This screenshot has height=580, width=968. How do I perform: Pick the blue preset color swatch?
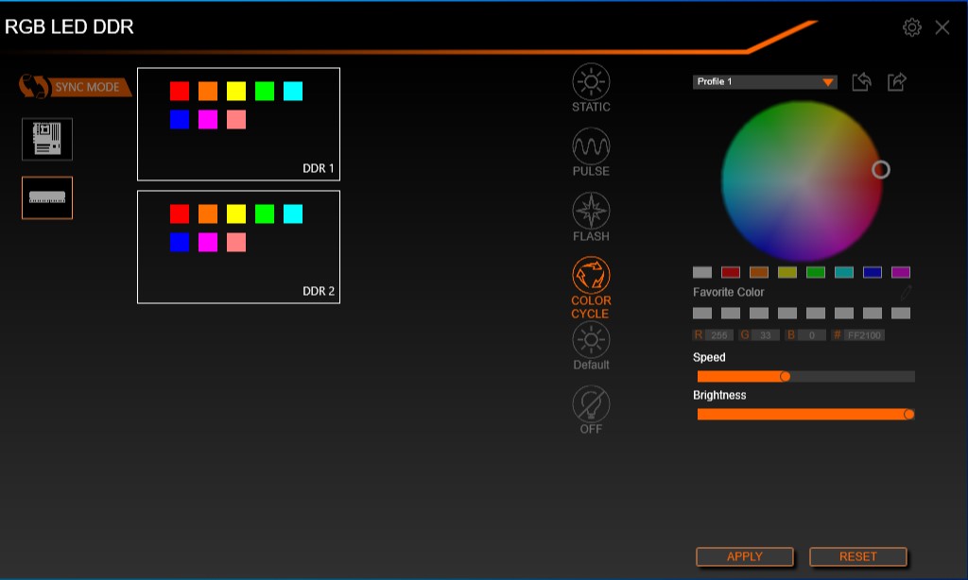[x=873, y=272]
